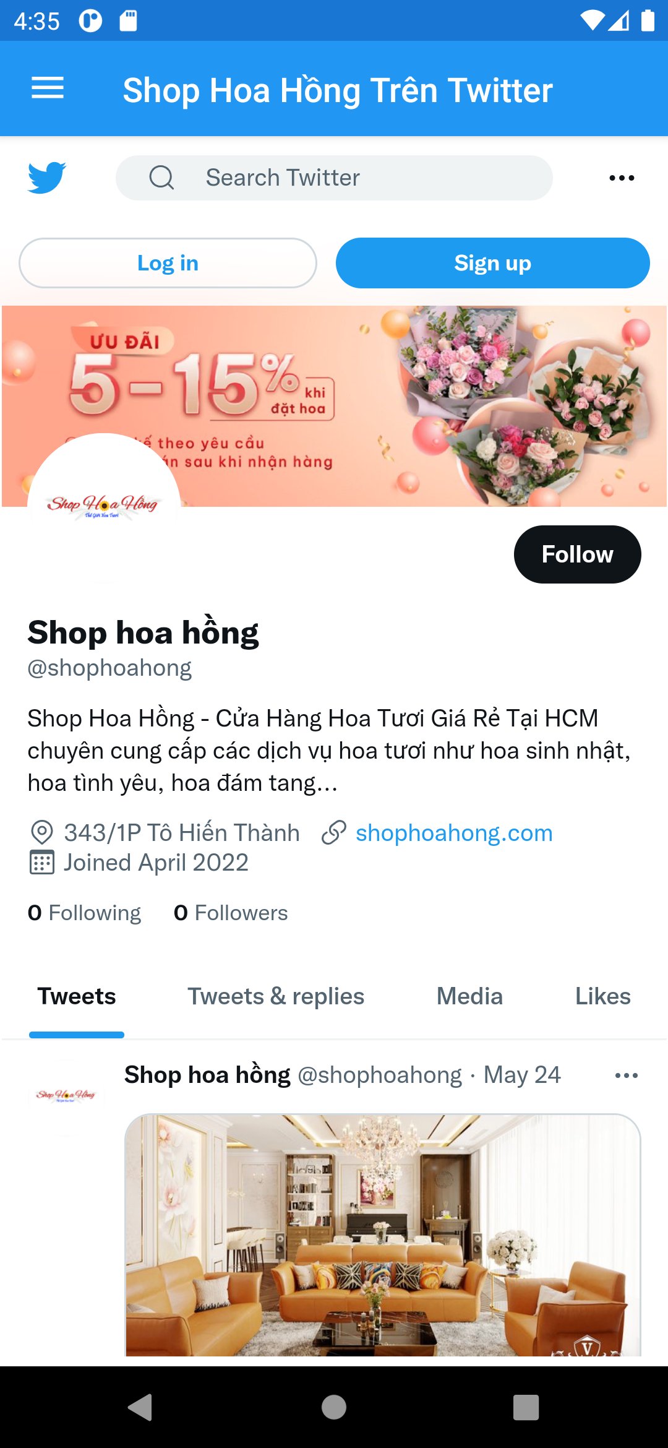Tap the Android back navigation button

[140, 1407]
